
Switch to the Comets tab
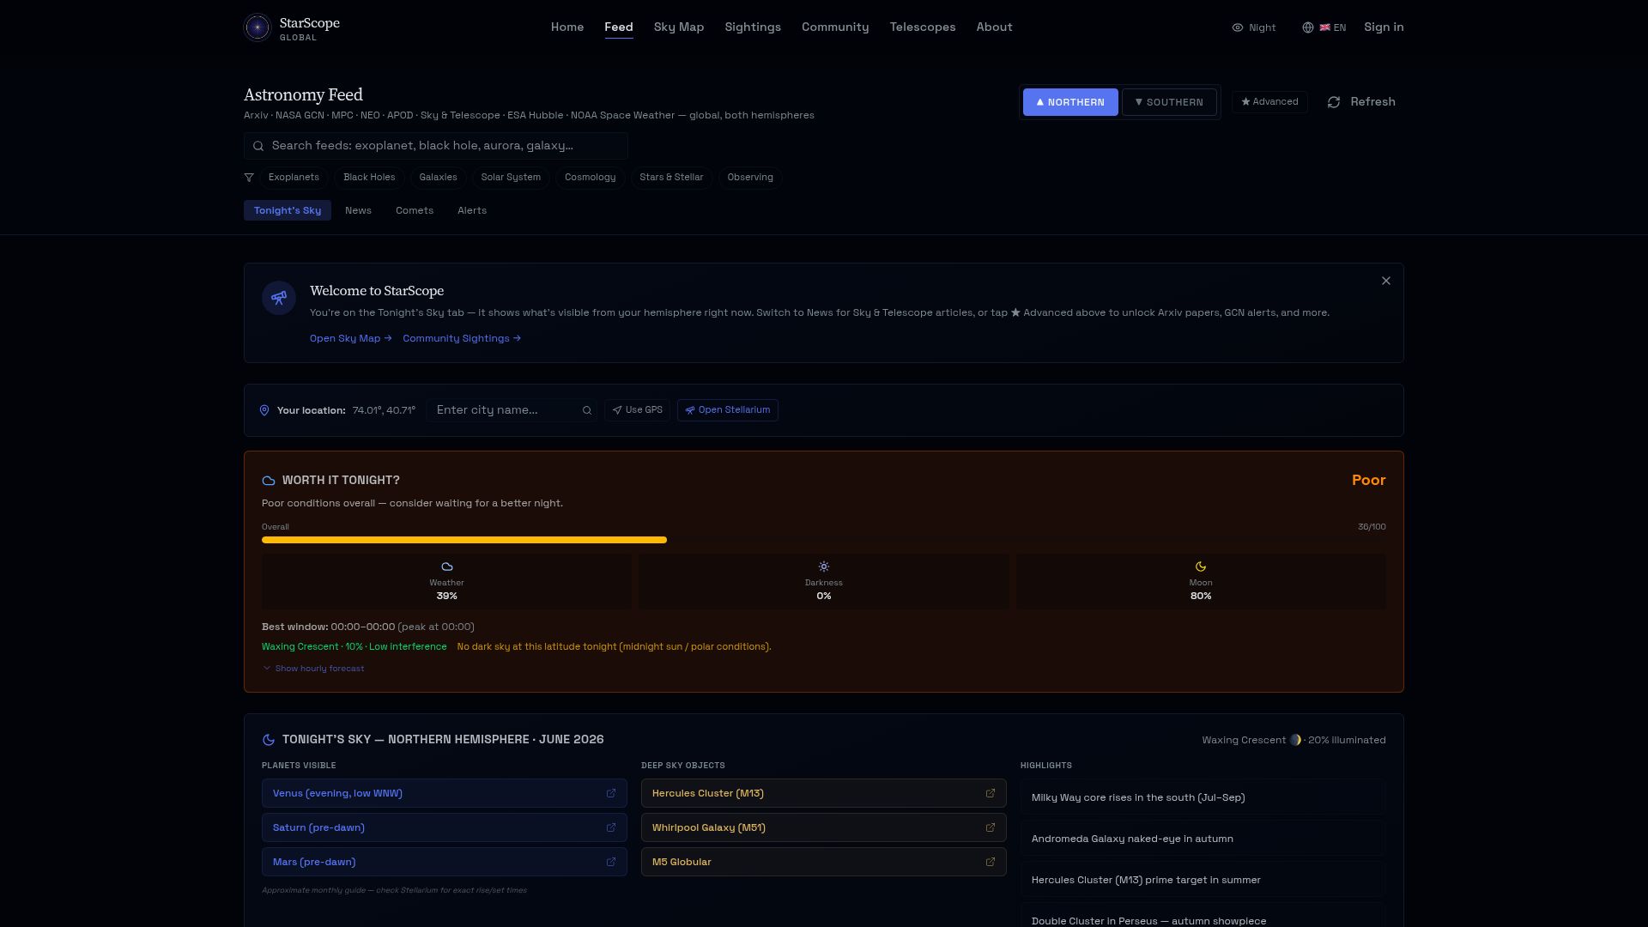[x=415, y=210]
